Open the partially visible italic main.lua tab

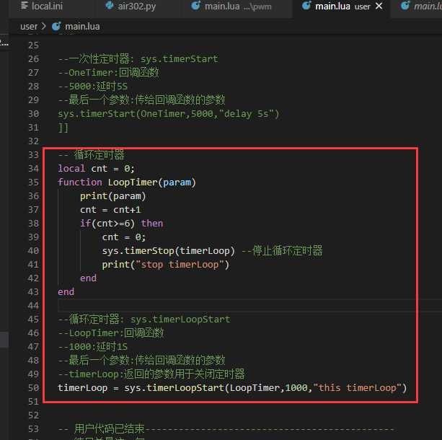421,6
